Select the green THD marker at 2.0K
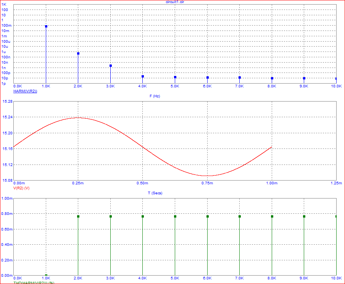Image resolution: width=345 pixels, height=284 pixels. pos(78,217)
